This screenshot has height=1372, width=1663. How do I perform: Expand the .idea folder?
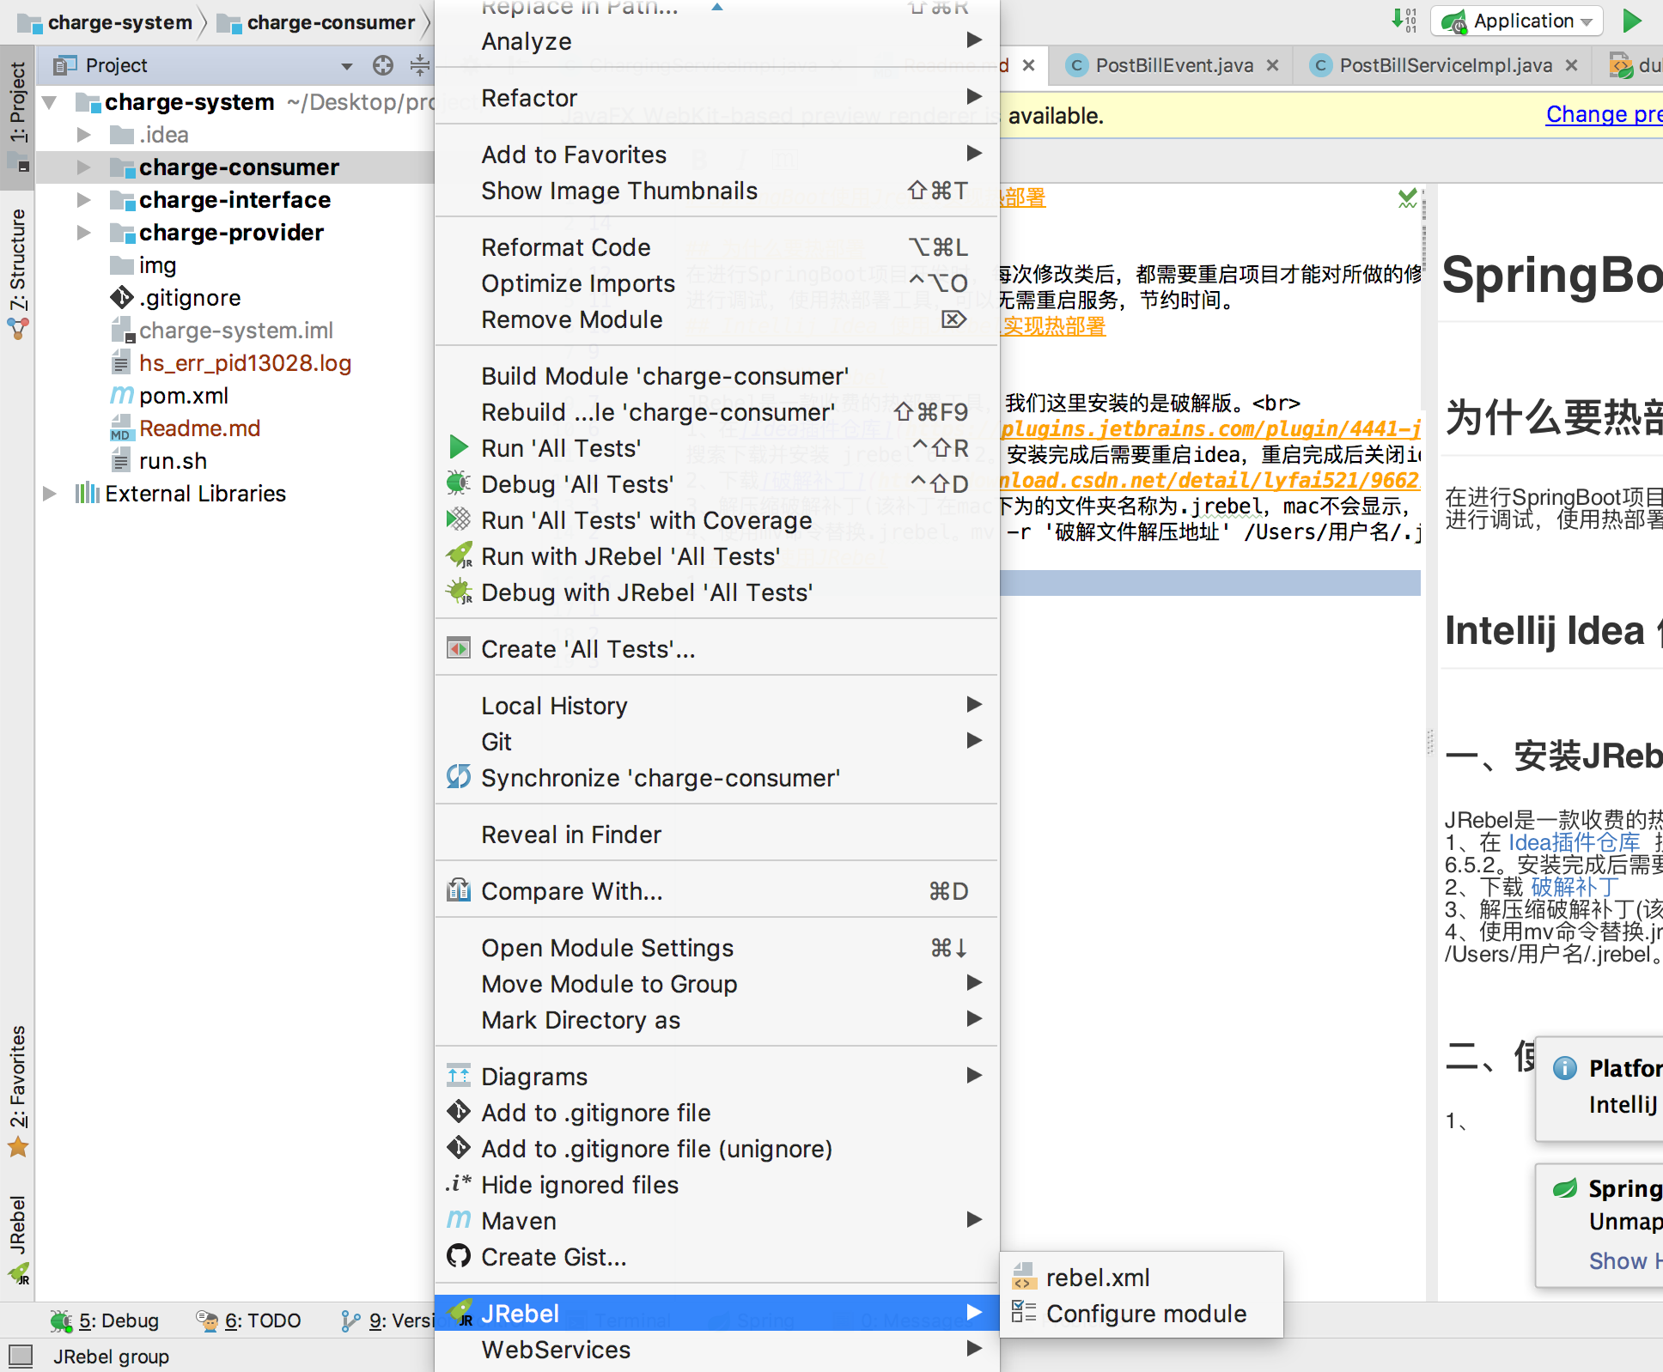click(84, 135)
